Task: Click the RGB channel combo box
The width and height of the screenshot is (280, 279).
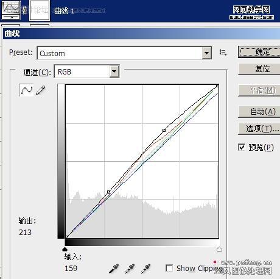Action: [x=86, y=71]
